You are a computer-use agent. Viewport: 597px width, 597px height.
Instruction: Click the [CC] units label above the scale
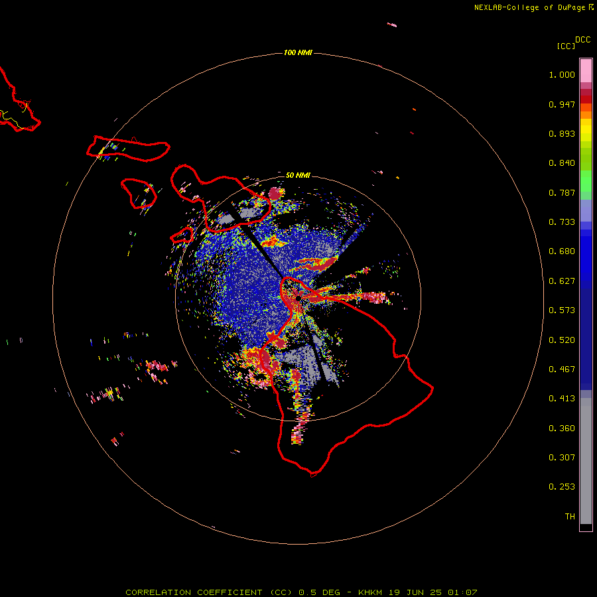coord(566,46)
